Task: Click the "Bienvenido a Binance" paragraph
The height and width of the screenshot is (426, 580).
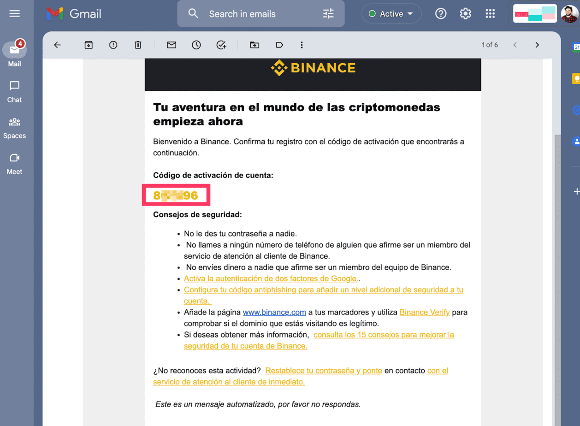Action: tap(308, 147)
